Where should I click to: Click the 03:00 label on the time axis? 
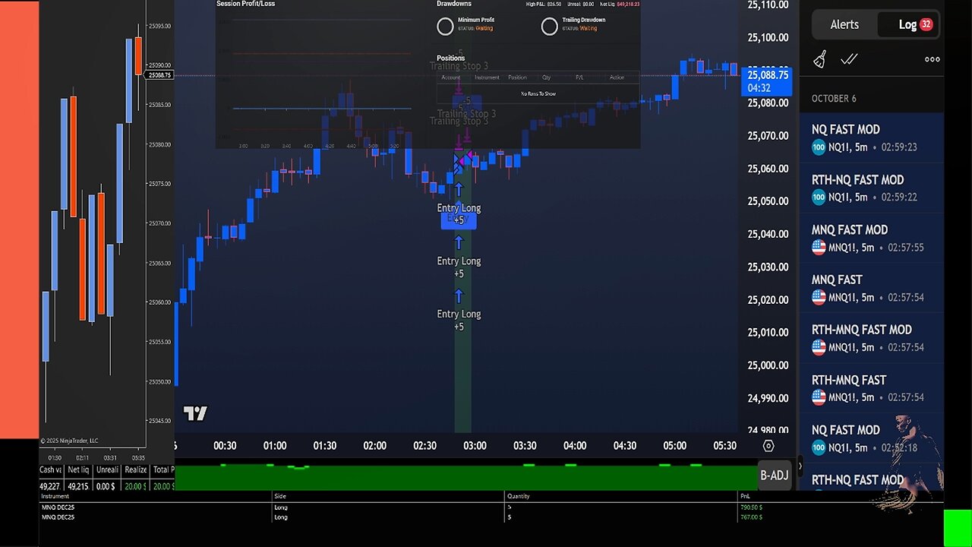[475, 446]
